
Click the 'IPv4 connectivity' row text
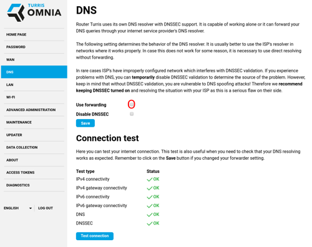pyautogui.click(x=92, y=179)
